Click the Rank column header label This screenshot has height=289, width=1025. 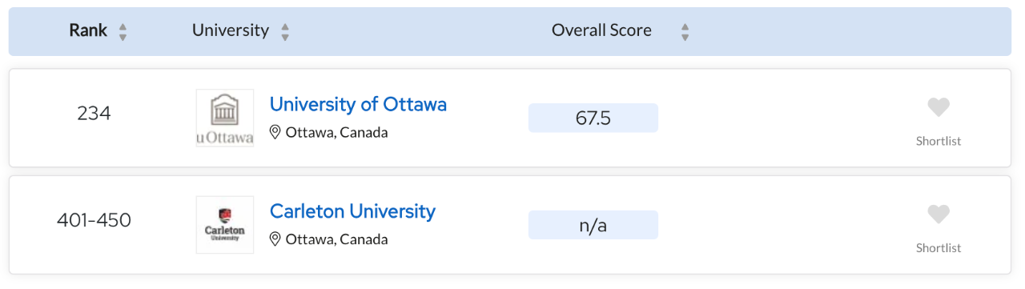(x=88, y=30)
